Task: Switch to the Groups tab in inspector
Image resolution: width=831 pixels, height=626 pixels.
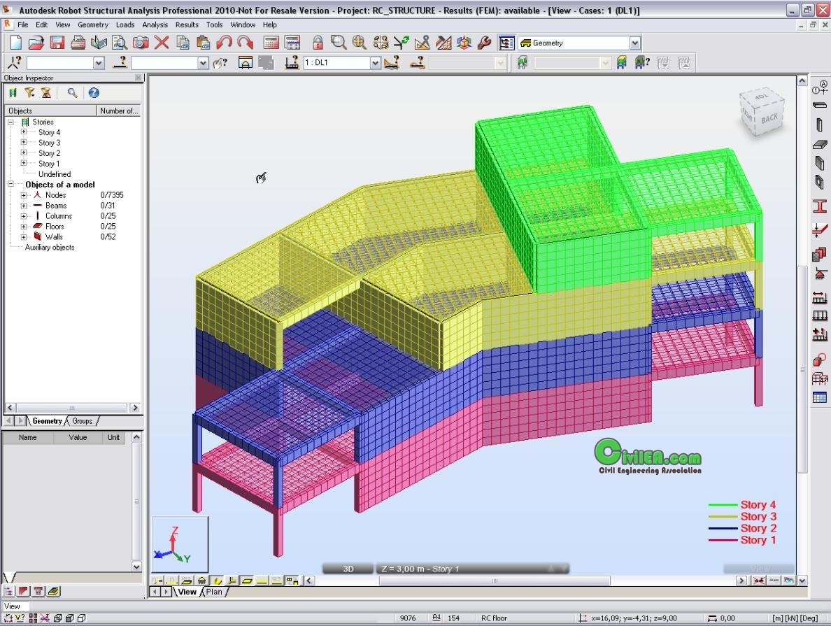Action: [x=82, y=421]
